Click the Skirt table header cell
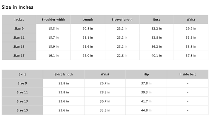Screen dimensions: 209x119 click(x=22, y=74)
